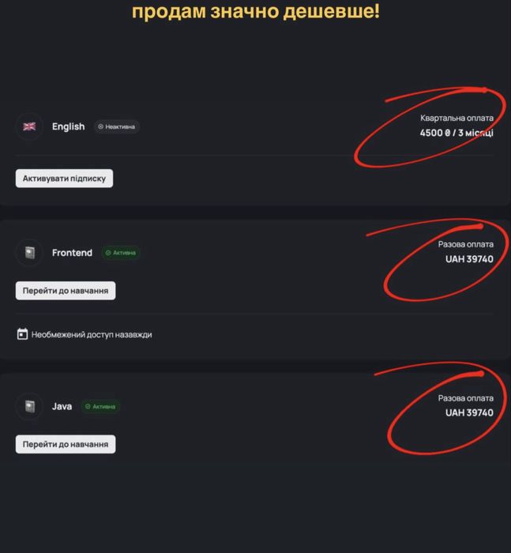The width and height of the screenshot is (511, 553).
Task: Click the green "Активна" badge next to Java
Action: 100,407
